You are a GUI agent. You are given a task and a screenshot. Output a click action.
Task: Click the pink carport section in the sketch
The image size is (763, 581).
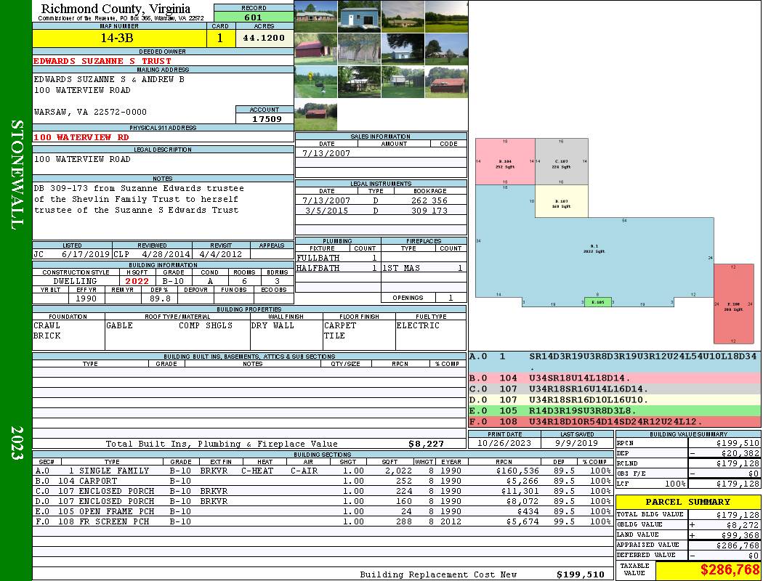click(x=505, y=161)
